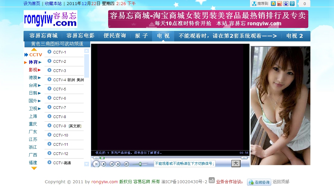Click channel list scrollbar up arrow
Screen dimensions: 334x188
(86, 51)
